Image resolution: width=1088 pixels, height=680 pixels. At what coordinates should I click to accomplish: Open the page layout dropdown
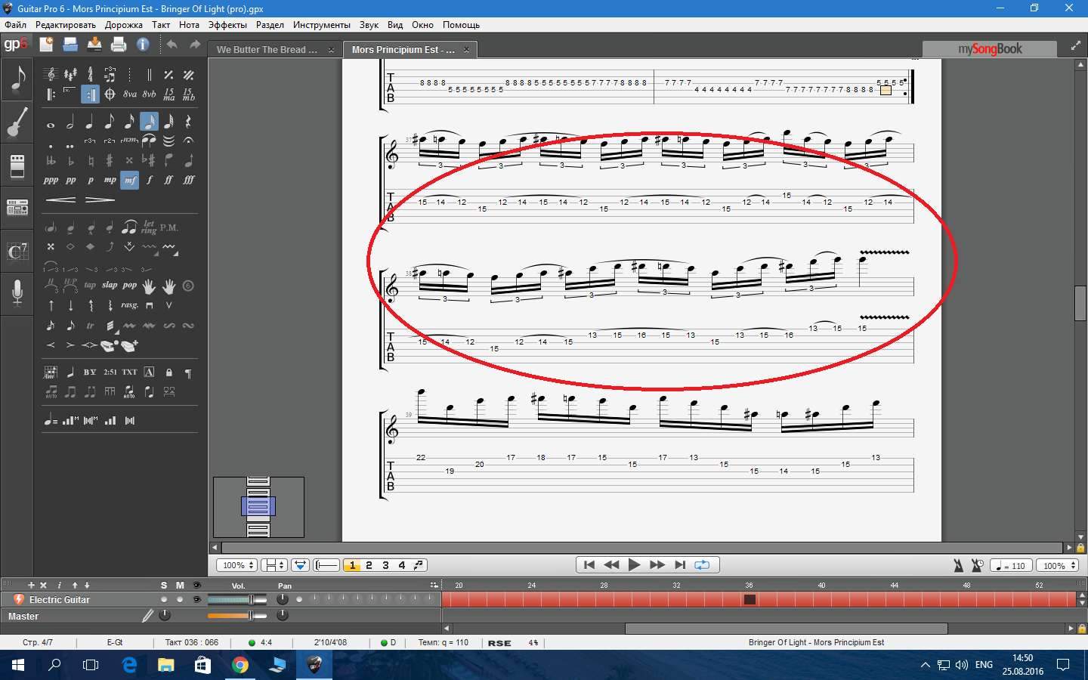(x=274, y=565)
